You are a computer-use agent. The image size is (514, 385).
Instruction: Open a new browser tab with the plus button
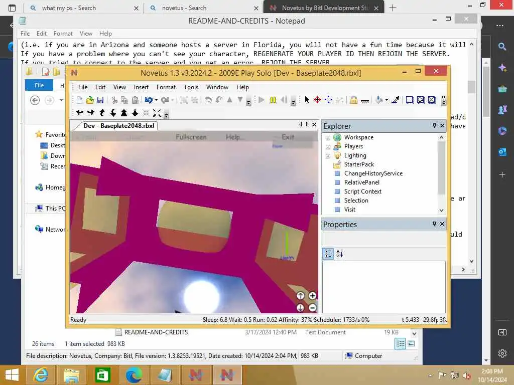tap(393, 8)
